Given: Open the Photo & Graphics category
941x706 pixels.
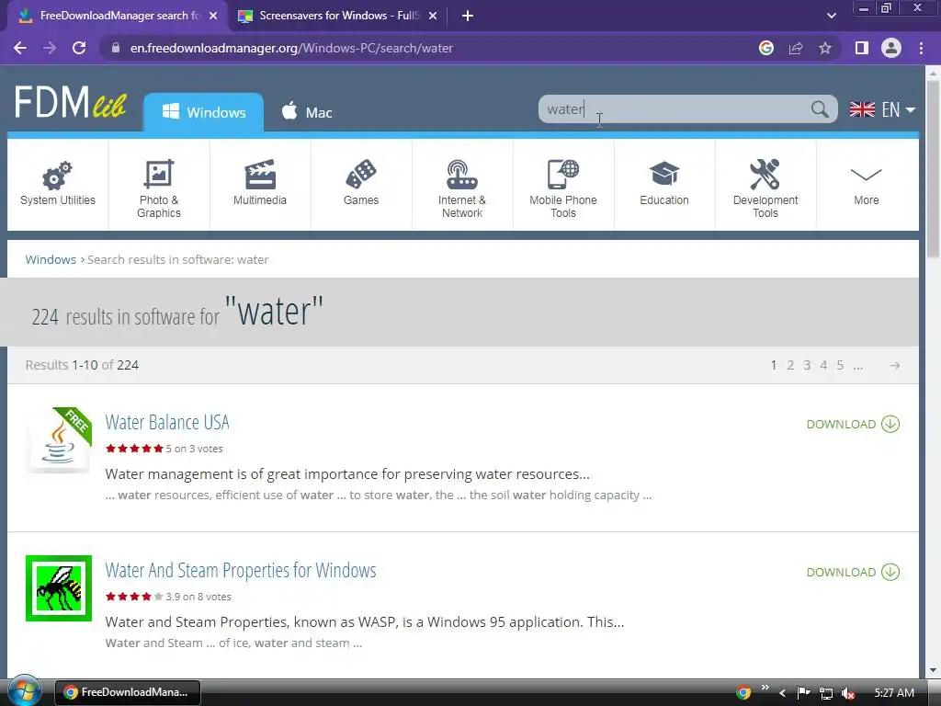Looking at the screenshot, I should click(159, 184).
